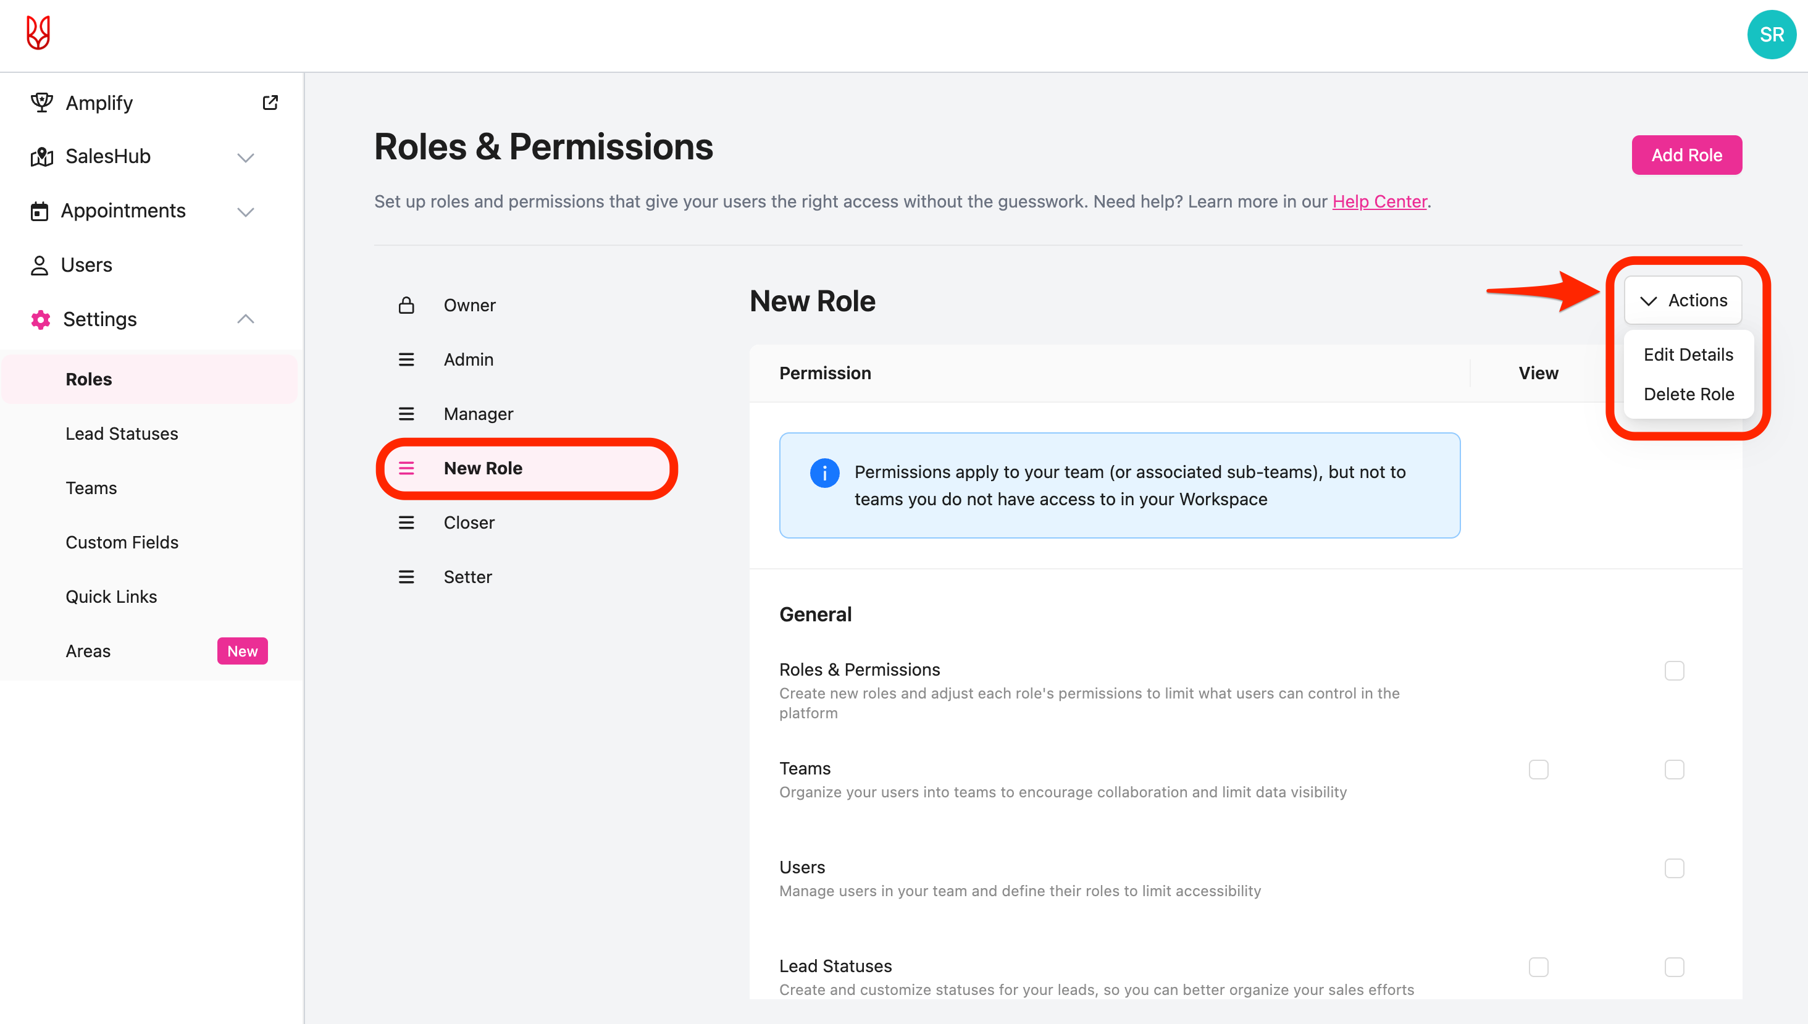Click the Owner role lock icon
This screenshot has height=1024, width=1808.
point(406,305)
